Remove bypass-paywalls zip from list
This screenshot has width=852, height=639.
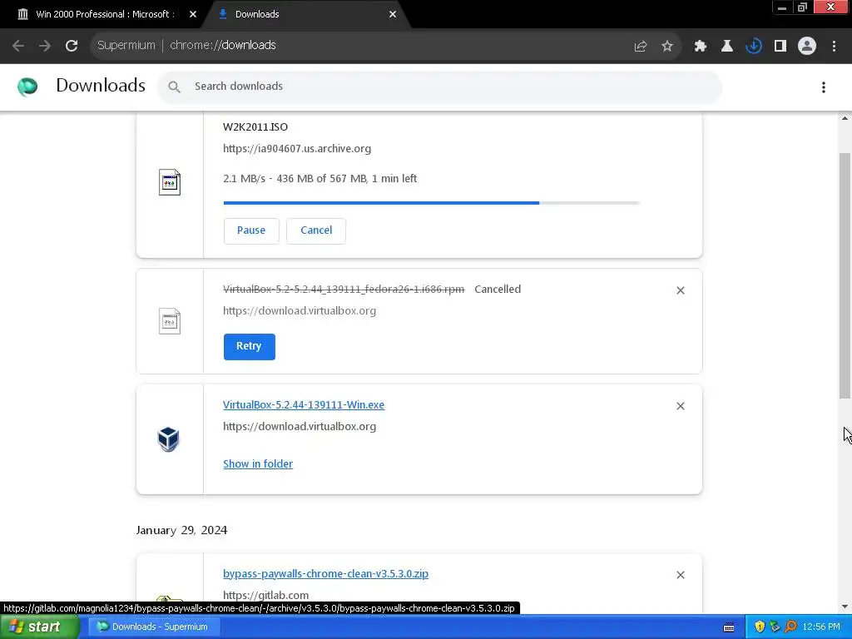681,576
